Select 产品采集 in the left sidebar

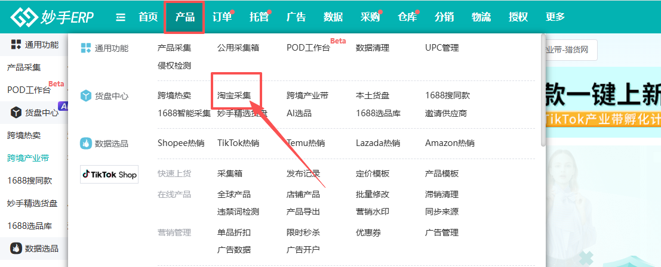(x=24, y=67)
